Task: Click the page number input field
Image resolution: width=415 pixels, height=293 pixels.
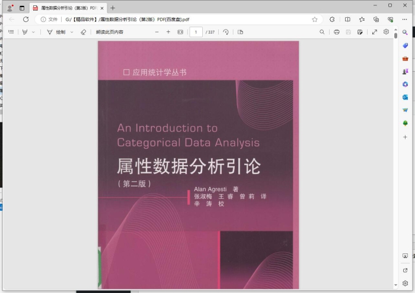Action: point(196,32)
